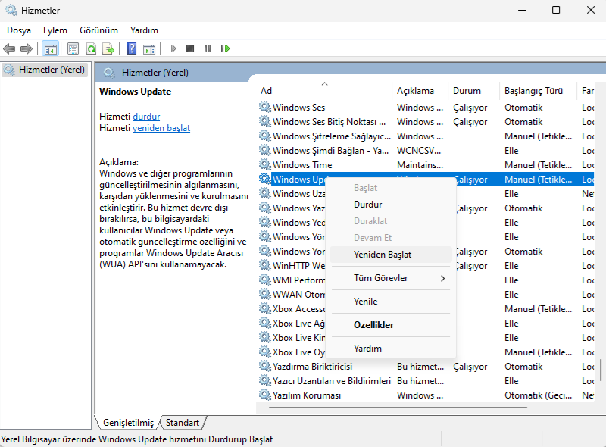
Task: Open the Görünüm menu
Action: click(x=98, y=30)
